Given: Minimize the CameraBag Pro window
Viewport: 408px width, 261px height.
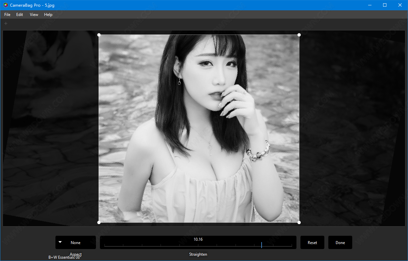Looking at the screenshot, I should tap(369, 5).
